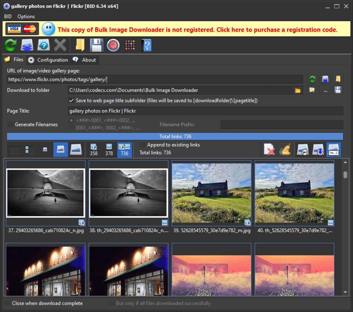Click the scroll-up arrow of the thumbnail list
This screenshot has width=353, height=312.
(x=345, y=162)
